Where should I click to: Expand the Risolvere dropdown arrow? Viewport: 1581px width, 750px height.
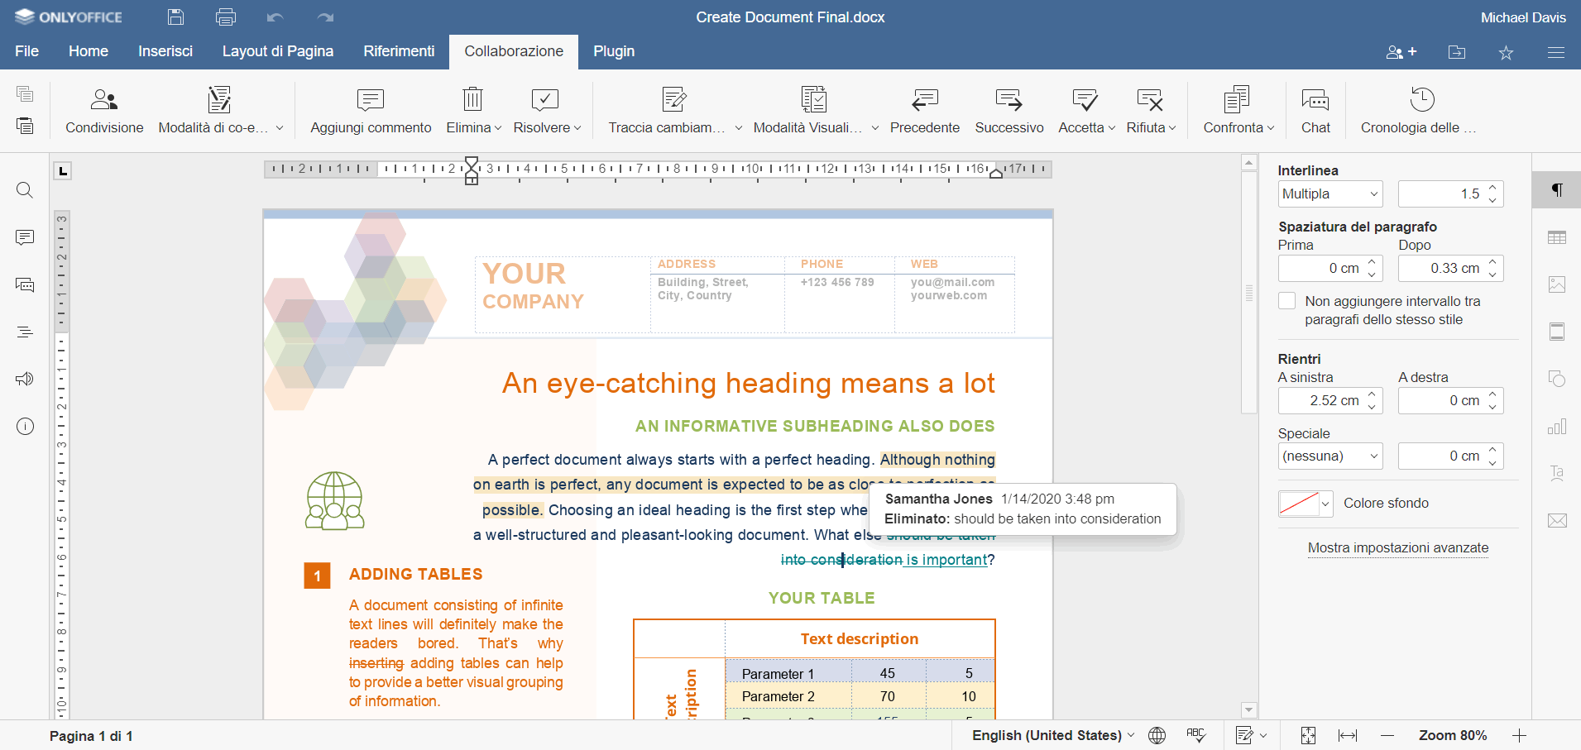[577, 128]
